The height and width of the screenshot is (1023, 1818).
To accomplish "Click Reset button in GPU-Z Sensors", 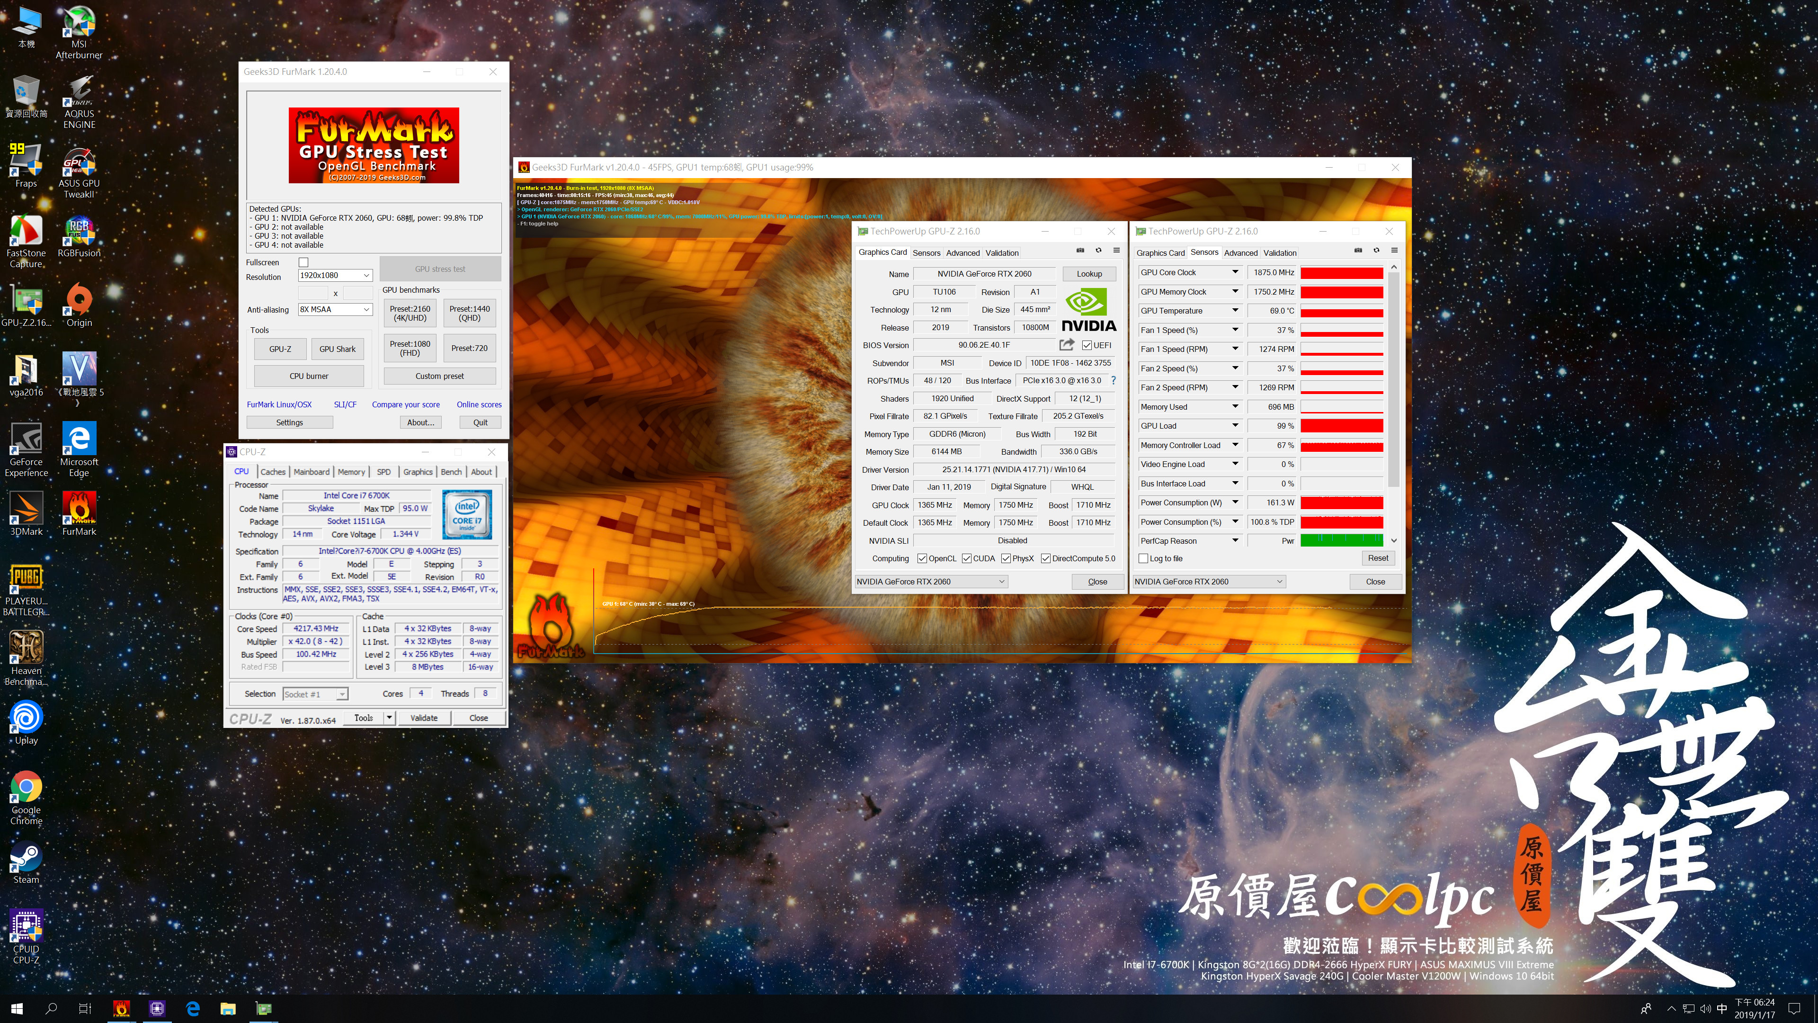I will pyautogui.click(x=1377, y=558).
